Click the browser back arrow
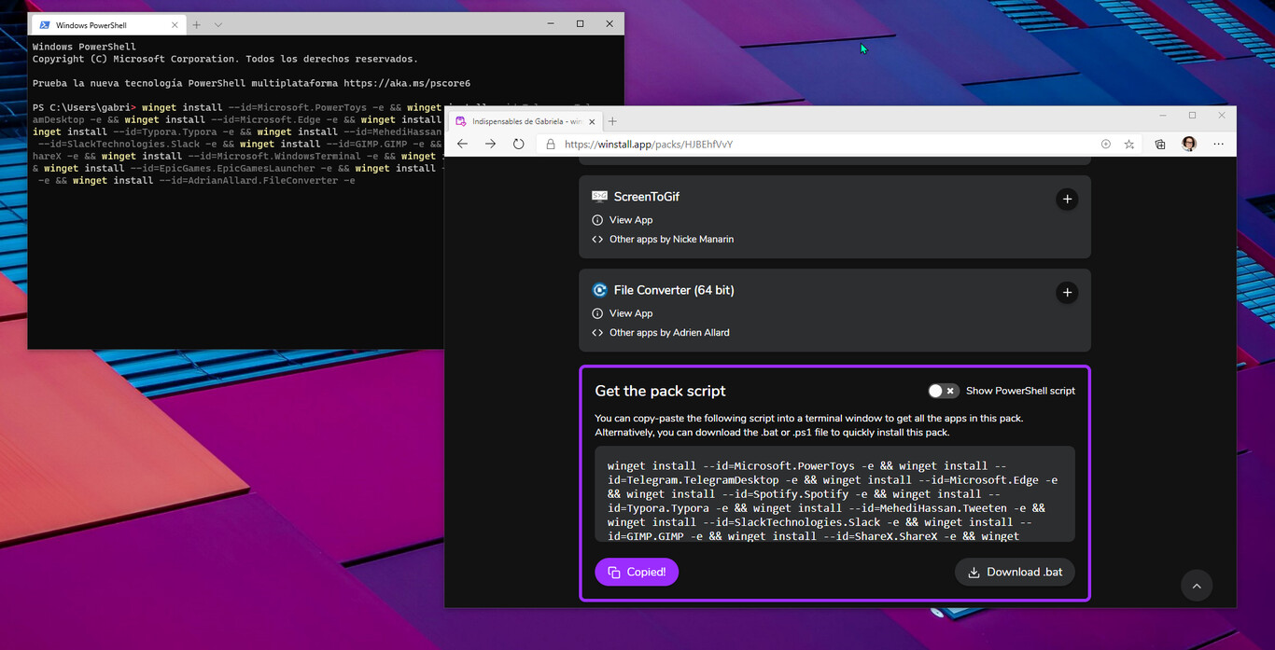 tap(462, 144)
